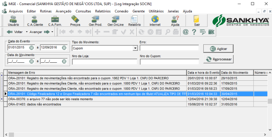The width and height of the screenshot is (272, 137).
Task: Click the Reprocessar button
Action: point(218,59)
